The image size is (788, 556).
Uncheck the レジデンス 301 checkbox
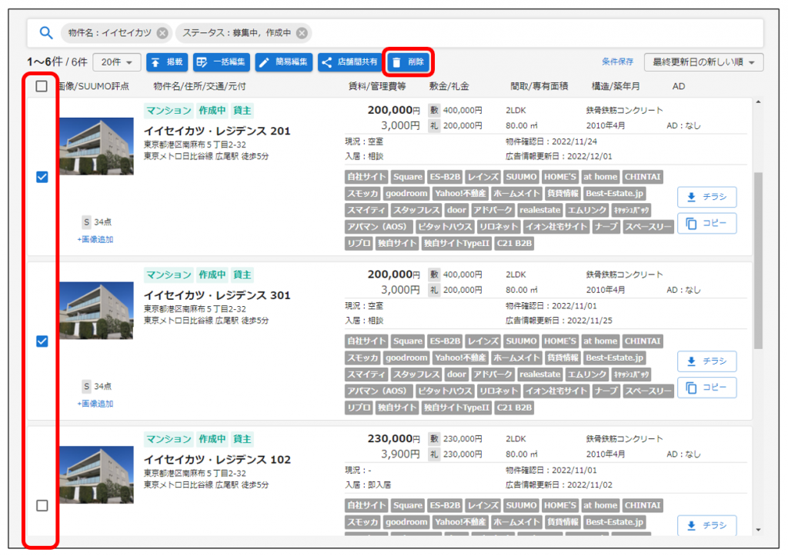(x=42, y=341)
